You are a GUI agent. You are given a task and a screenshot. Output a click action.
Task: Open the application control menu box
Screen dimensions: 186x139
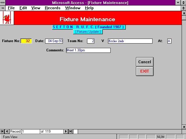pos(3,3)
